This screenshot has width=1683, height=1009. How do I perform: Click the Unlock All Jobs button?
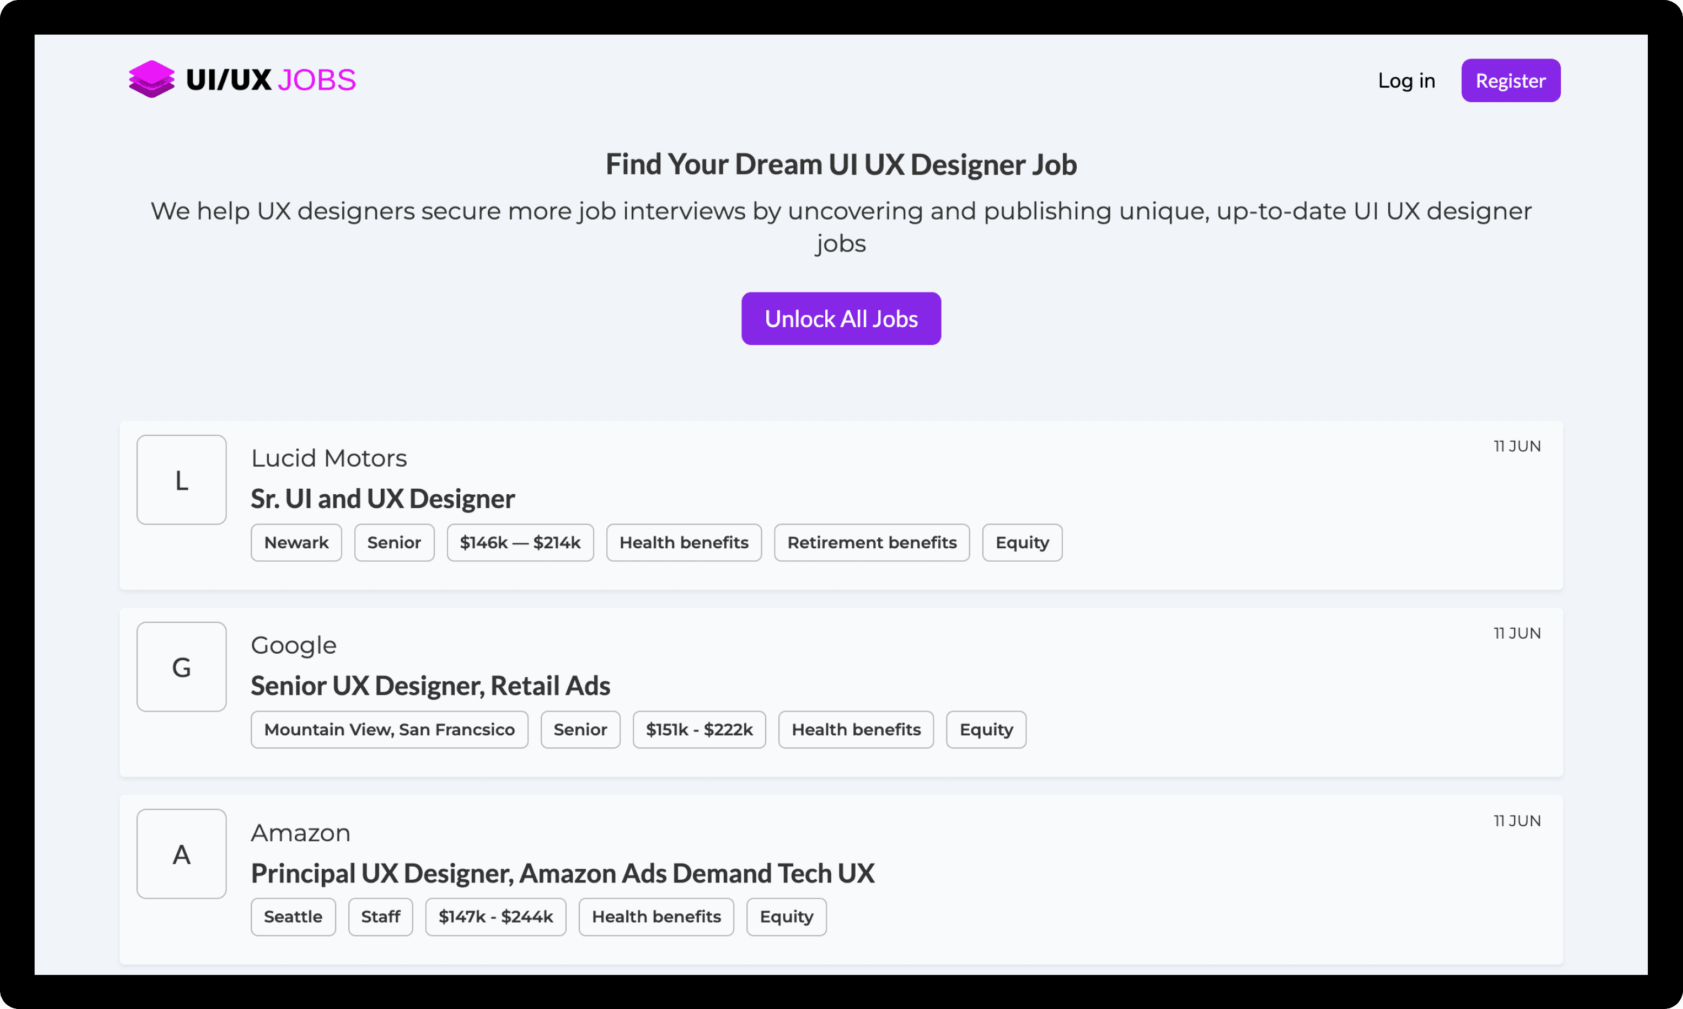pos(841,319)
